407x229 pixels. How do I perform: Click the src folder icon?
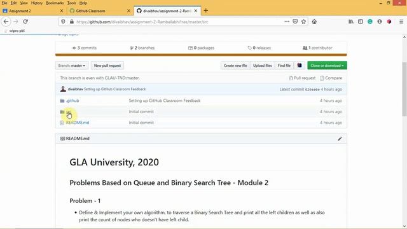coord(62,112)
